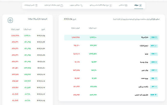Select the AED dirham badge
This screenshot has height=105, width=167.
pyautogui.click(x=154, y=45)
